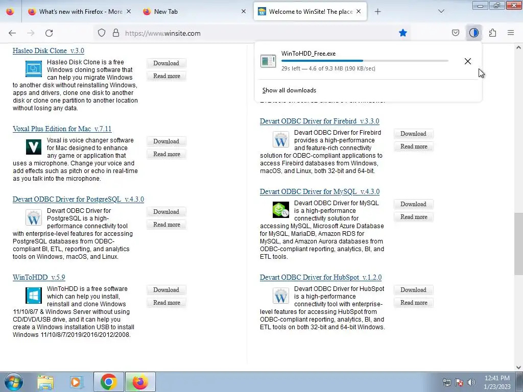This screenshot has width=523, height=392.
Task: Open Devart ODBC Driver for HubSpot link
Action: tap(321, 277)
